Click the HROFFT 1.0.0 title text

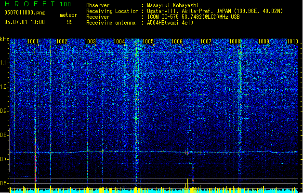point(38,4)
